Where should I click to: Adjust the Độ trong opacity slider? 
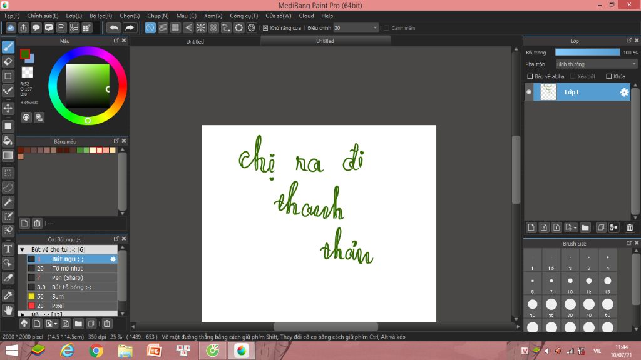pos(587,52)
